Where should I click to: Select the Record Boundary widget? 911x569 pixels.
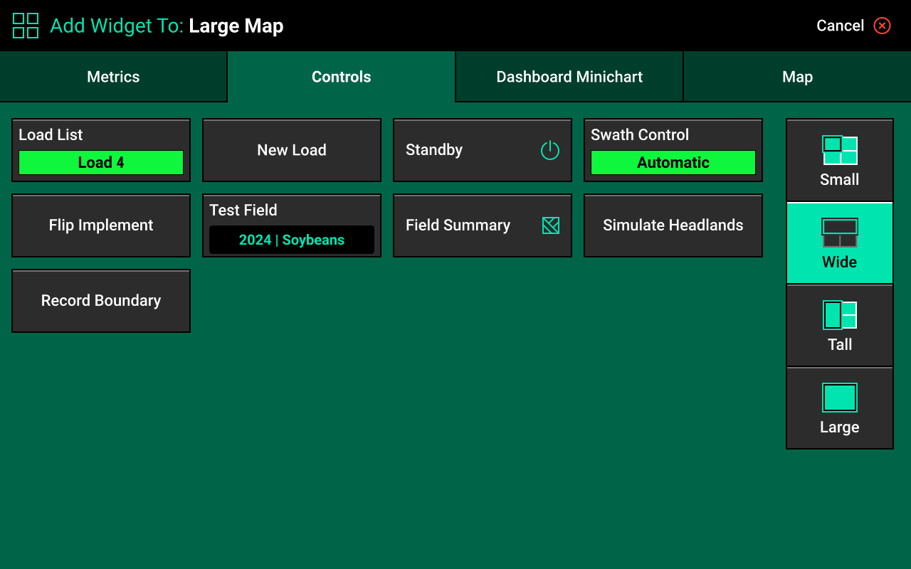pos(100,301)
